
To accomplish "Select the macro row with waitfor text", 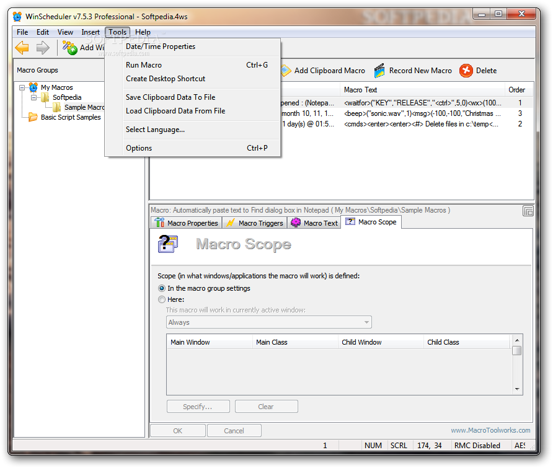I will (x=407, y=103).
